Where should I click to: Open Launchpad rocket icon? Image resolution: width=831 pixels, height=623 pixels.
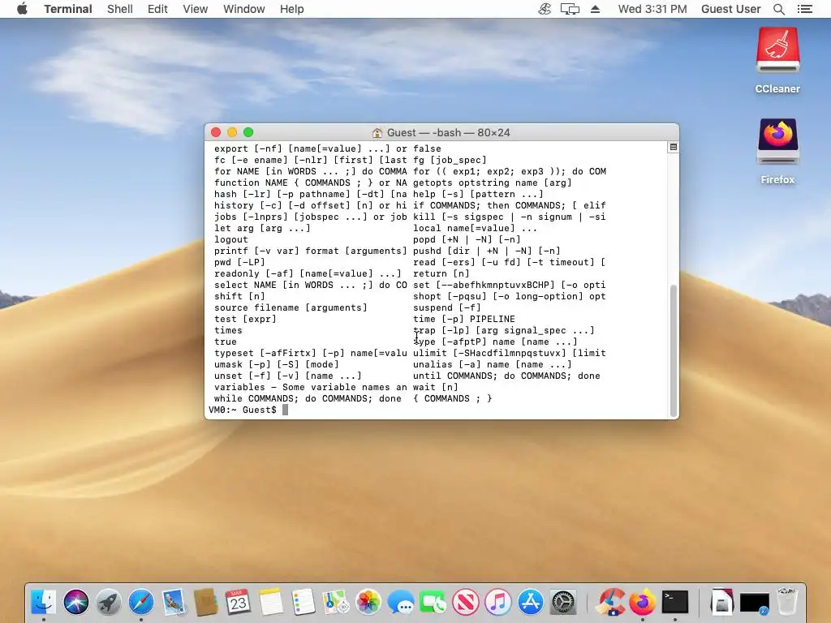(109, 602)
